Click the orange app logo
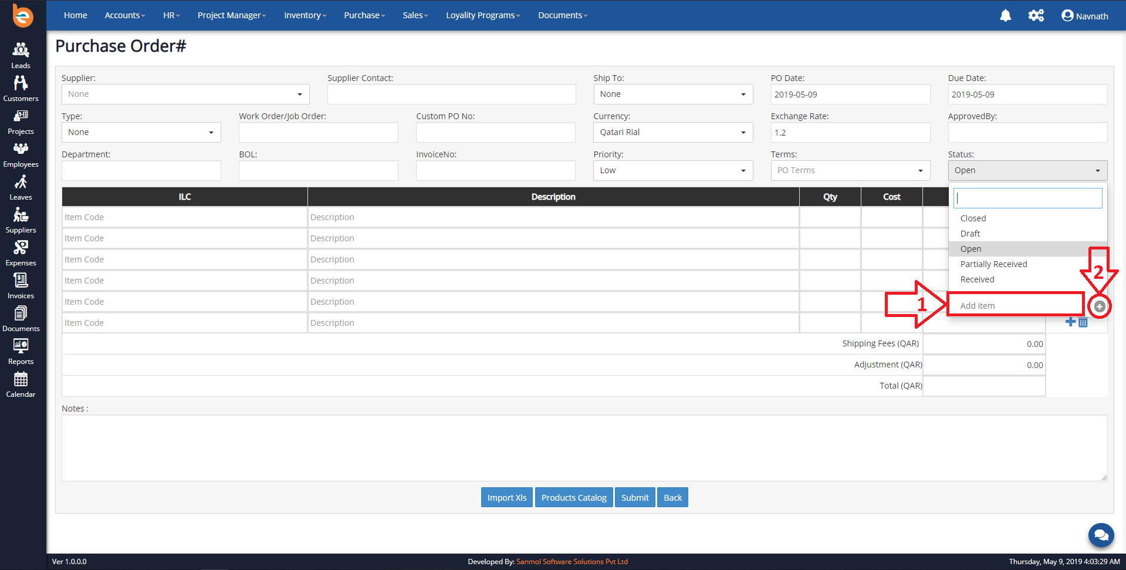 click(x=23, y=16)
